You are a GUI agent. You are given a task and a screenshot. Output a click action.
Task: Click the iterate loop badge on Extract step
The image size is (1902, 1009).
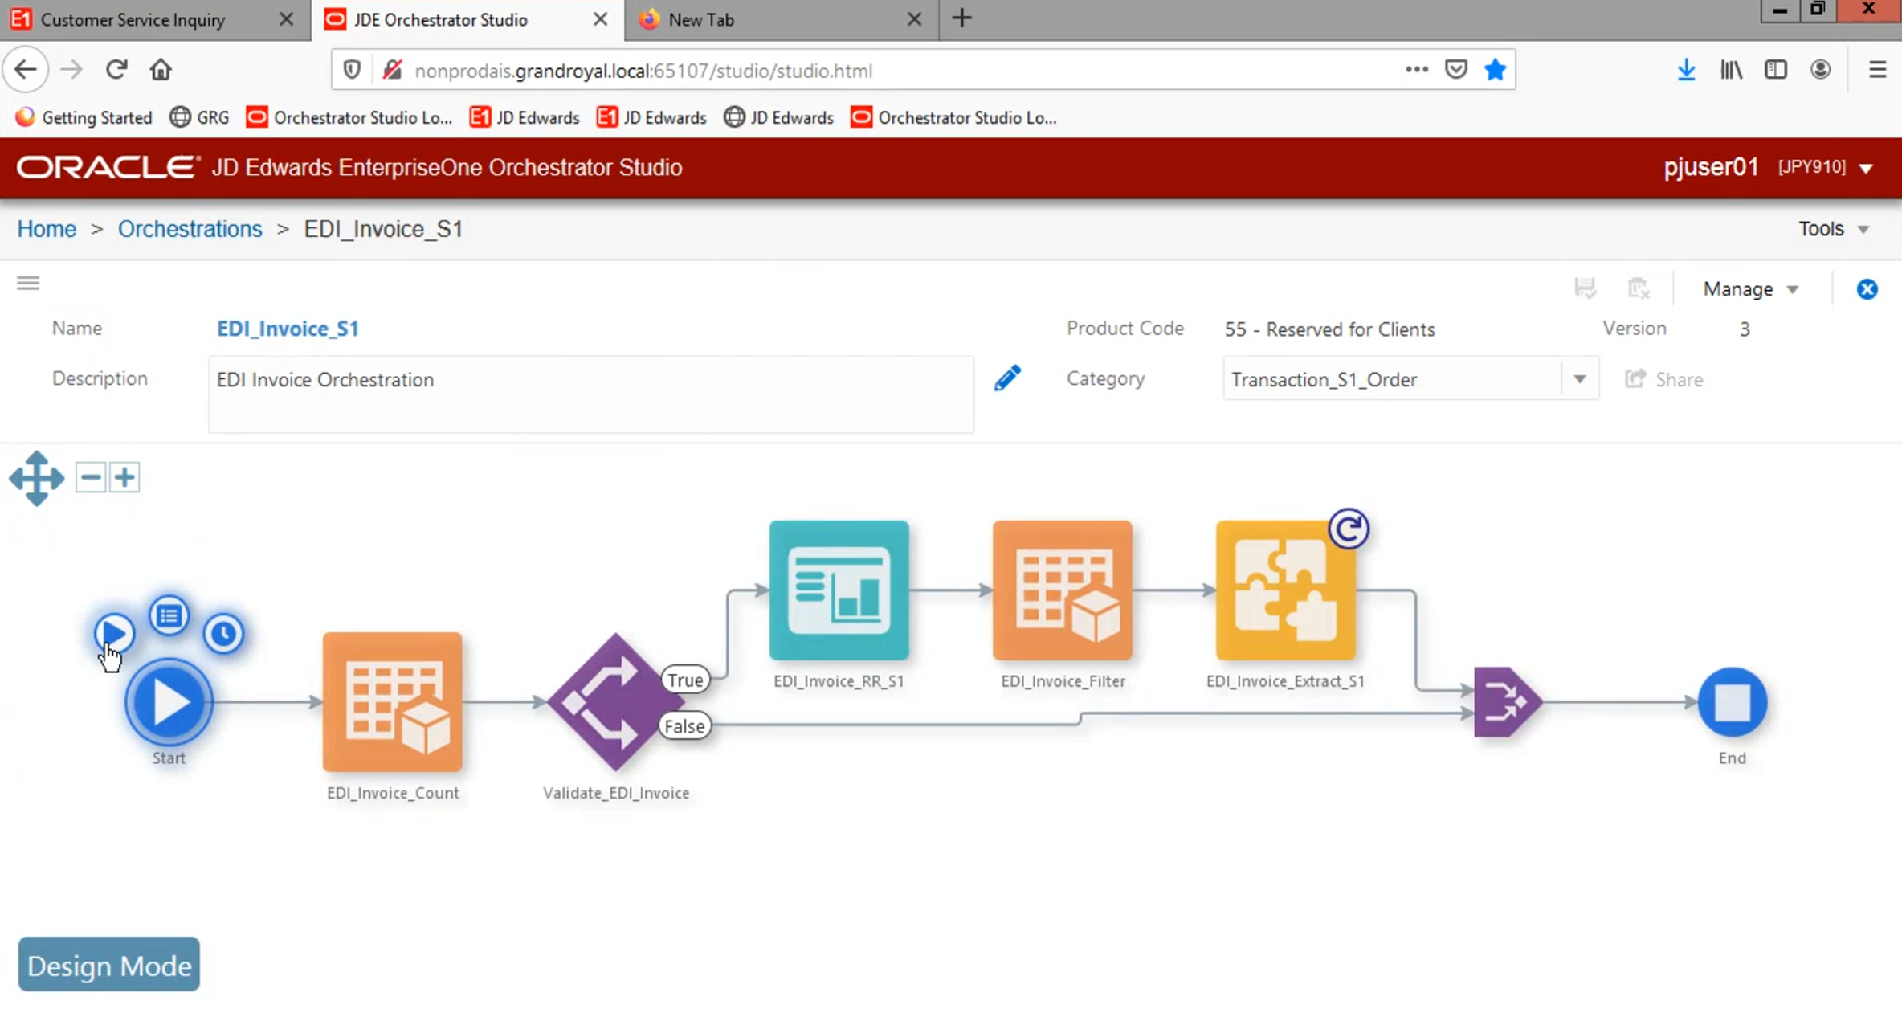[x=1348, y=529]
